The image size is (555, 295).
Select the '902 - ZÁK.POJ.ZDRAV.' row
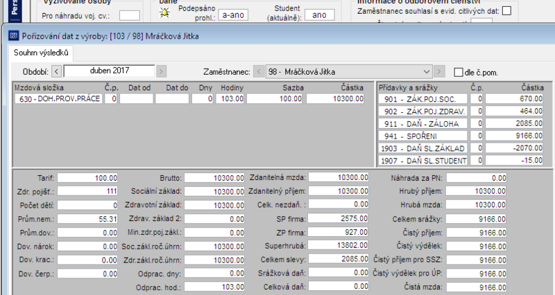[423, 111]
